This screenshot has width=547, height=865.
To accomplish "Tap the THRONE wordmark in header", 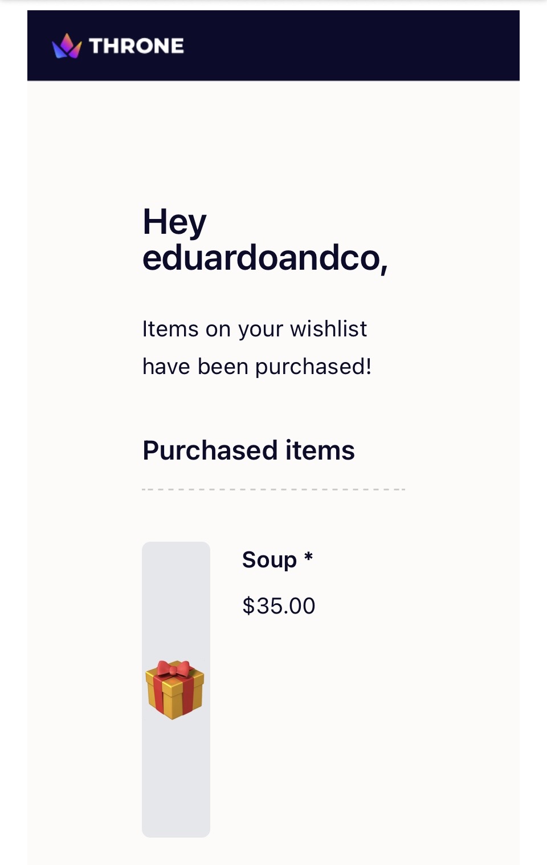I will (137, 46).
